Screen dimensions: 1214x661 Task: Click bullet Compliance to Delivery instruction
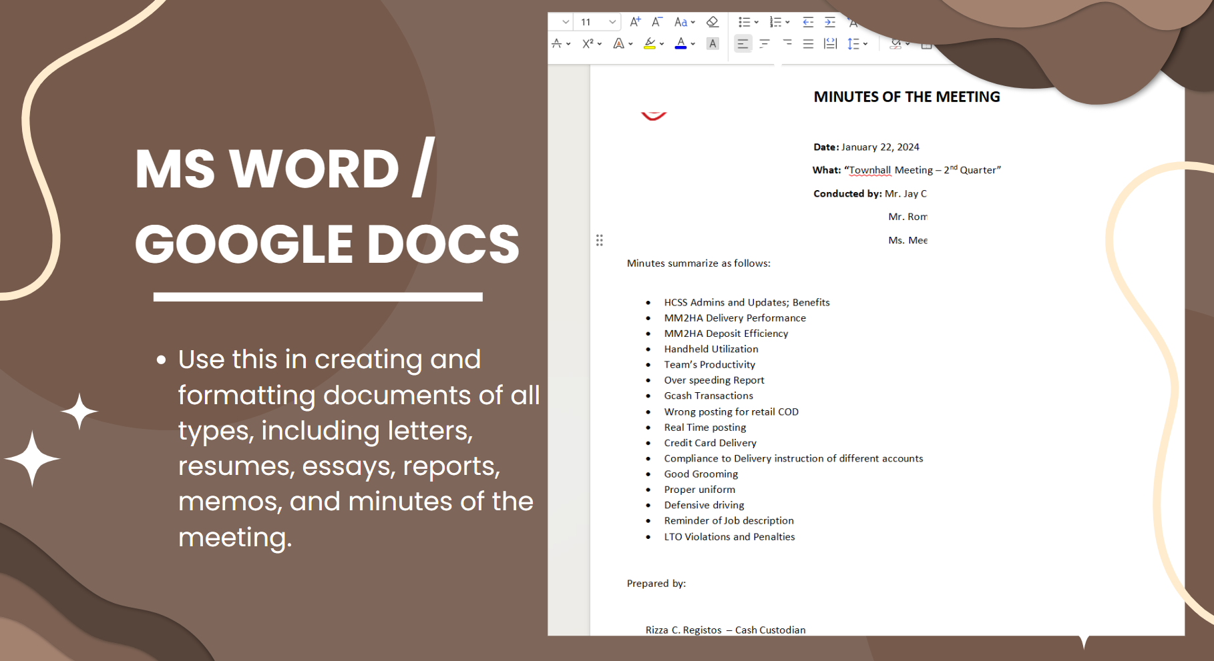pyautogui.click(x=793, y=459)
